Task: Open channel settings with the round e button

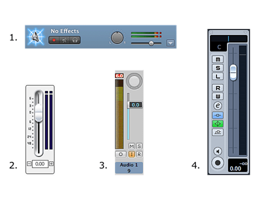Action: click(218, 105)
